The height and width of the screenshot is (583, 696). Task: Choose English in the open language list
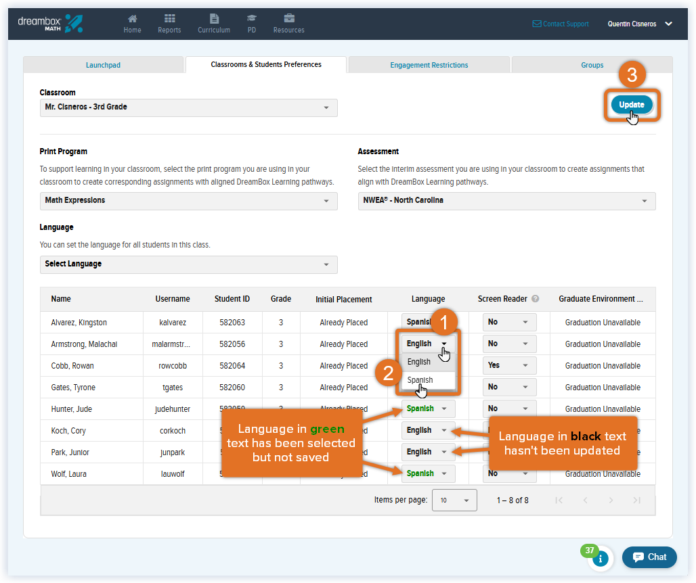[429, 363]
